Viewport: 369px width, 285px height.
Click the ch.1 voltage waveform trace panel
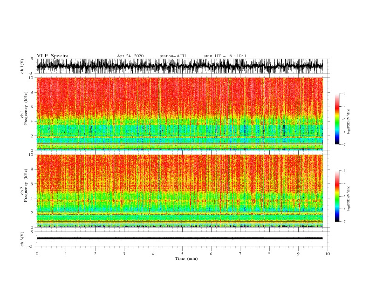click(179, 66)
